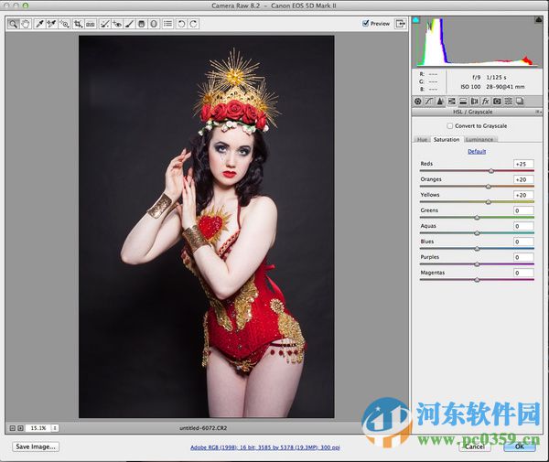Toggle highlight clipping warning on histogram
Viewport: 549px width, 462px height.
[x=539, y=20]
